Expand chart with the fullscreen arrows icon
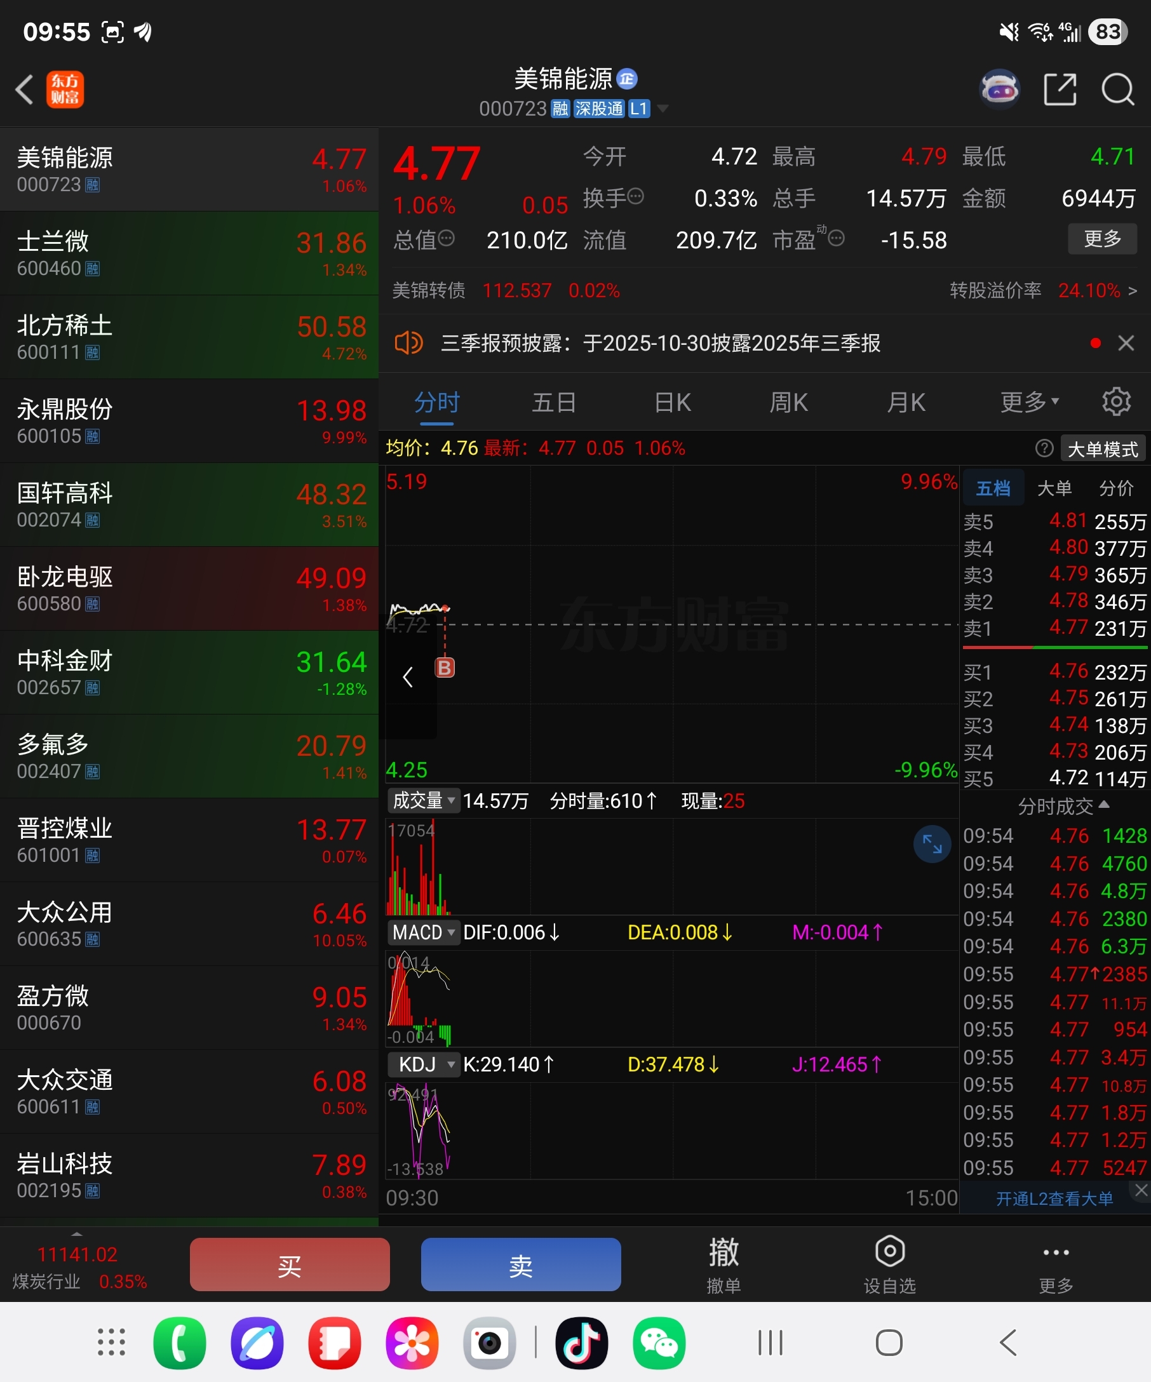1151x1382 pixels. pos(932,843)
